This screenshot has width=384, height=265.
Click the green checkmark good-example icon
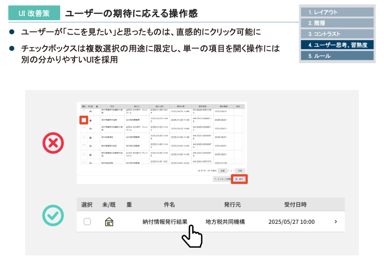pos(53,215)
